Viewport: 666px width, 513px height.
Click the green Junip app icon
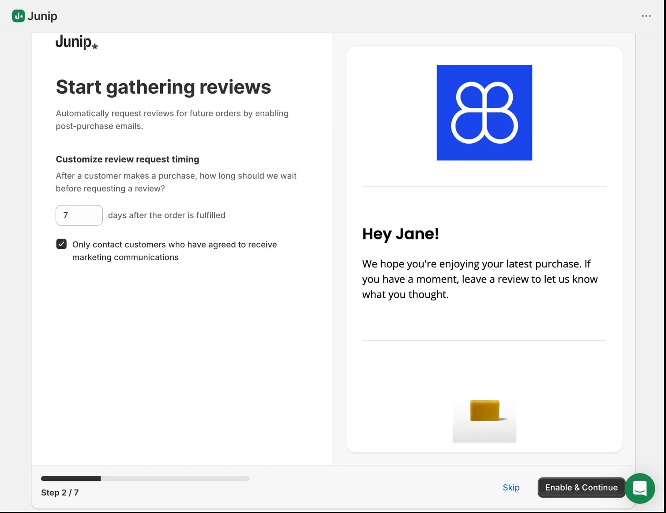[18, 16]
